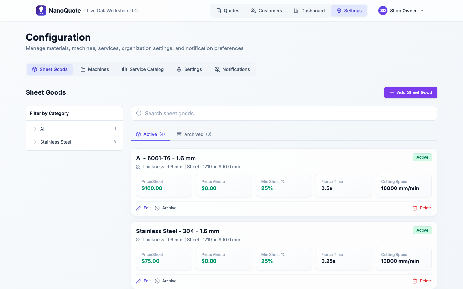Click the trash Delete icon for Stainless Steel 304
The width and height of the screenshot is (463, 289).
click(x=415, y=281)
